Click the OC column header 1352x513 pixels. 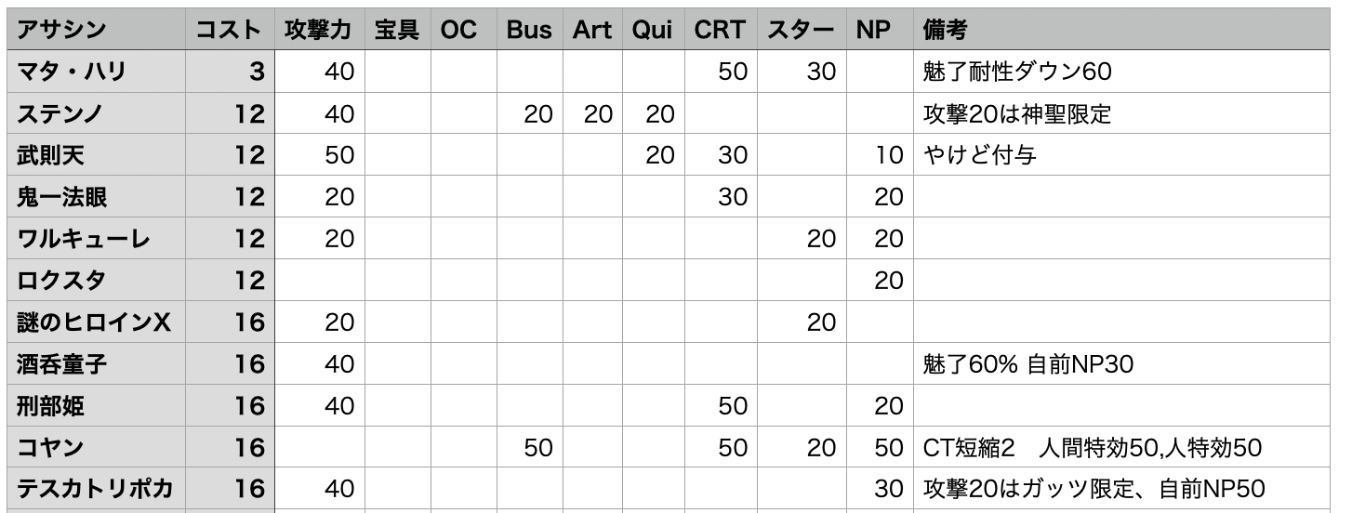tap(459, 30)
